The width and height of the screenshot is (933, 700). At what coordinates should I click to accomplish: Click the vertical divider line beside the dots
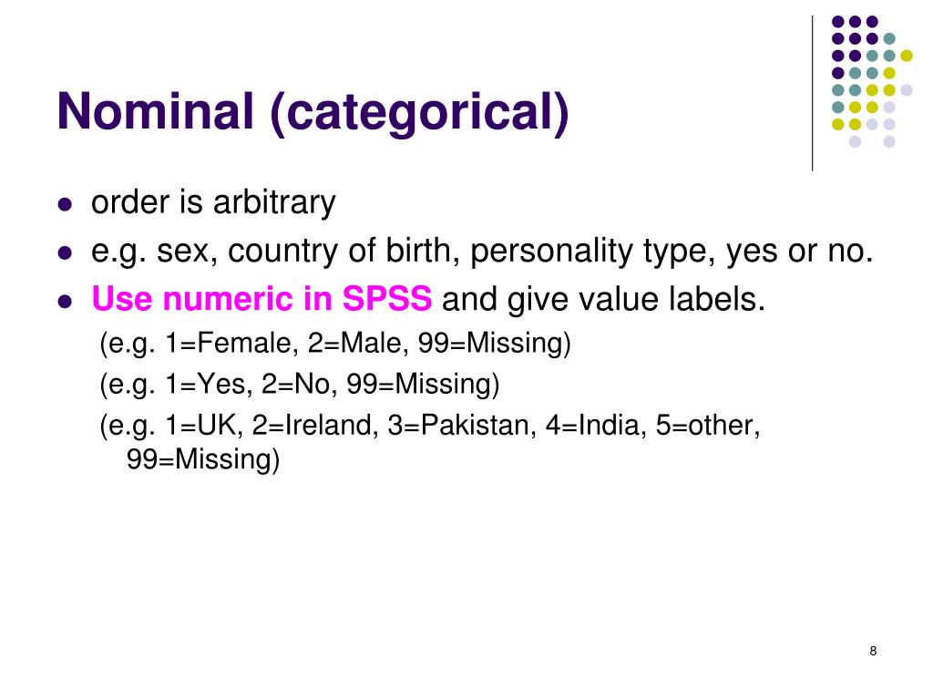(812, 94)
